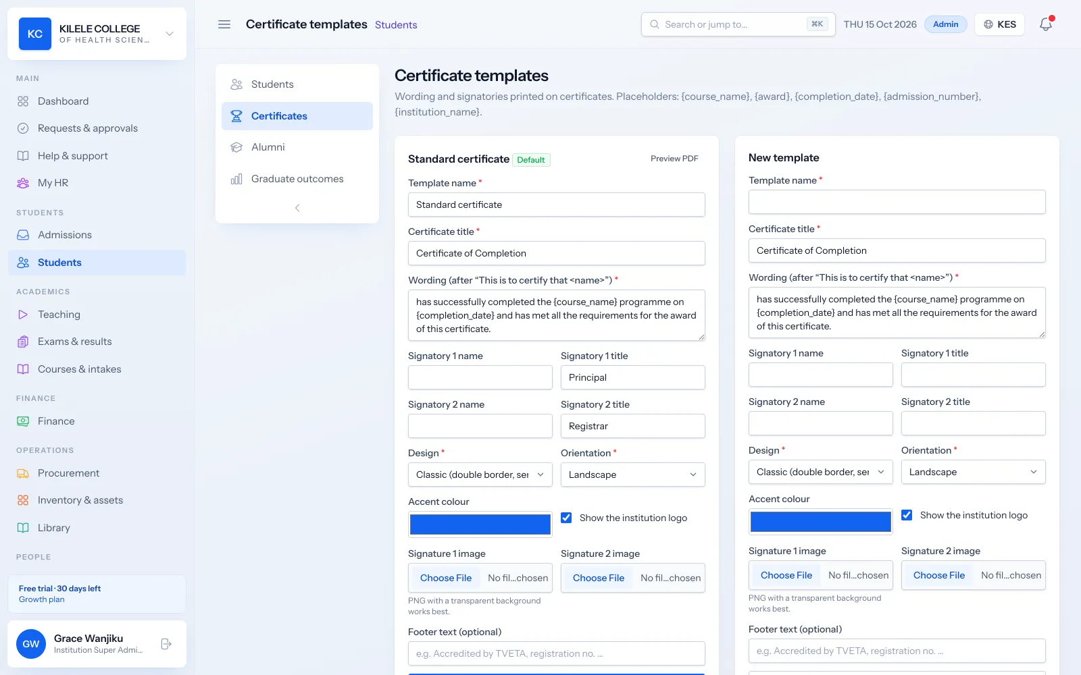This screenshot has width=1081, height=675.
Task: Open New template Orientation dropdown
Action: point(974,472)
